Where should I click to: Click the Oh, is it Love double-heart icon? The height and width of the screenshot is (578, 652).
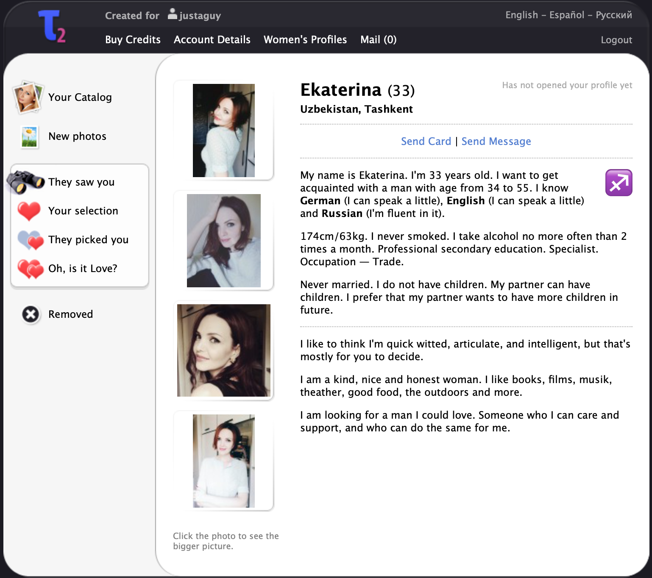(x=31, y=269)
